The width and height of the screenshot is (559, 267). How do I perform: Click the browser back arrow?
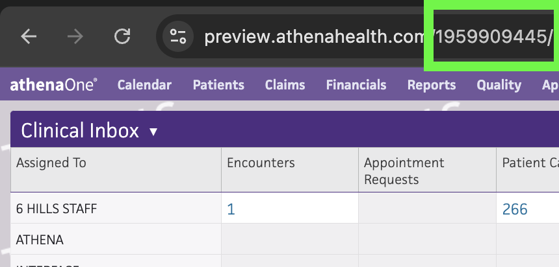(29, 36)
